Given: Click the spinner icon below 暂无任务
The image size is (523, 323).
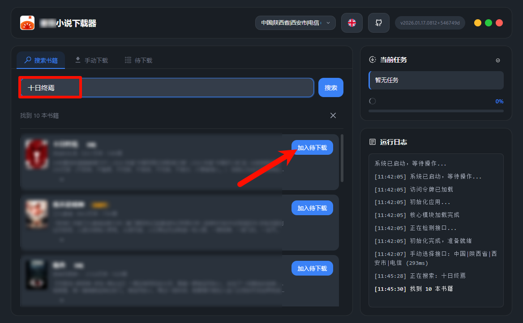Looking at the screenshot, I should coord(372,102).
